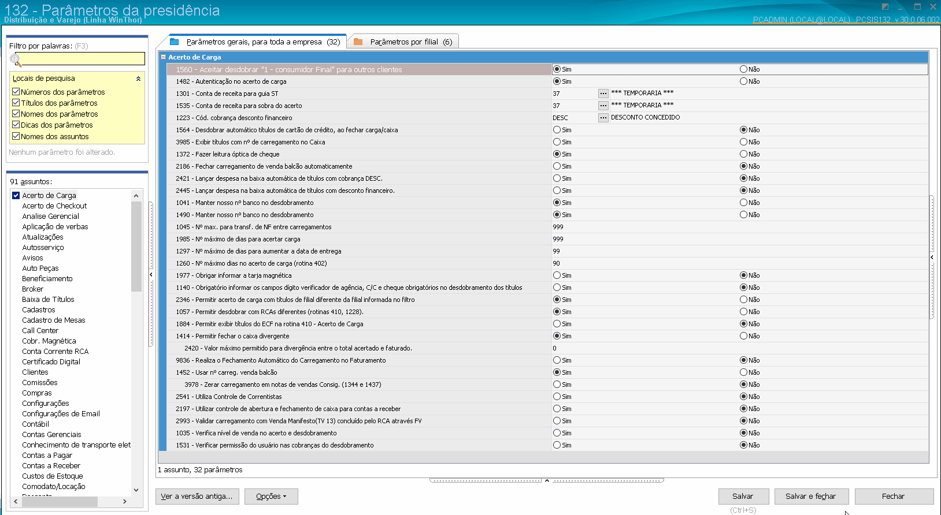Open the lookup button for parameter 1301
Viewport: 941px width, 515px height.
pos(603,94)
